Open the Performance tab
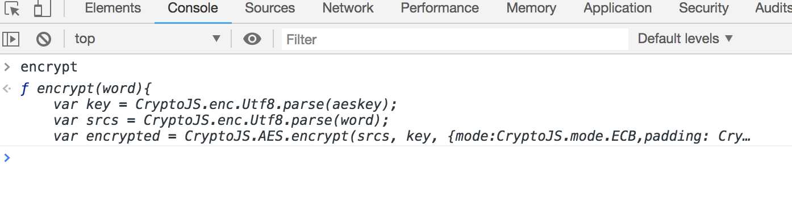Viewport: 792px width, 210px height. (440, 9)
